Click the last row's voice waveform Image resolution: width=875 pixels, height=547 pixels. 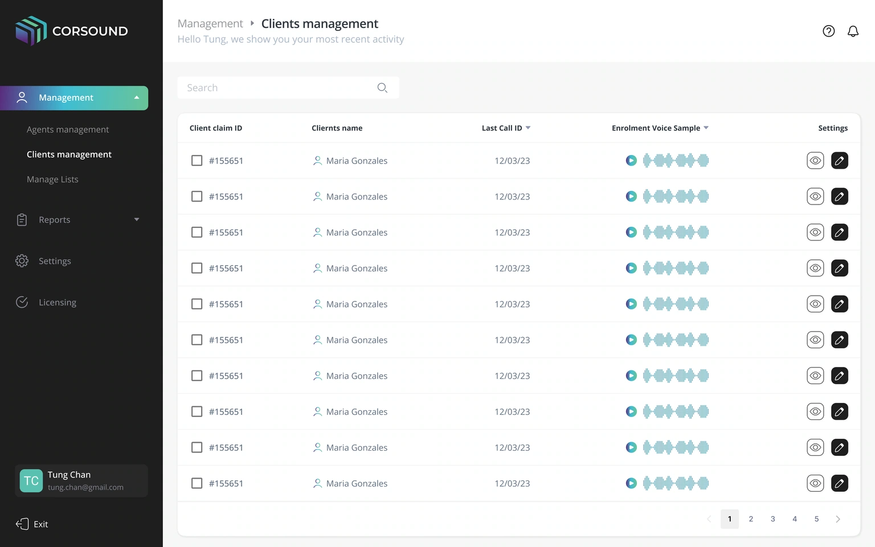pyautogui.click(x=676, y=483)
